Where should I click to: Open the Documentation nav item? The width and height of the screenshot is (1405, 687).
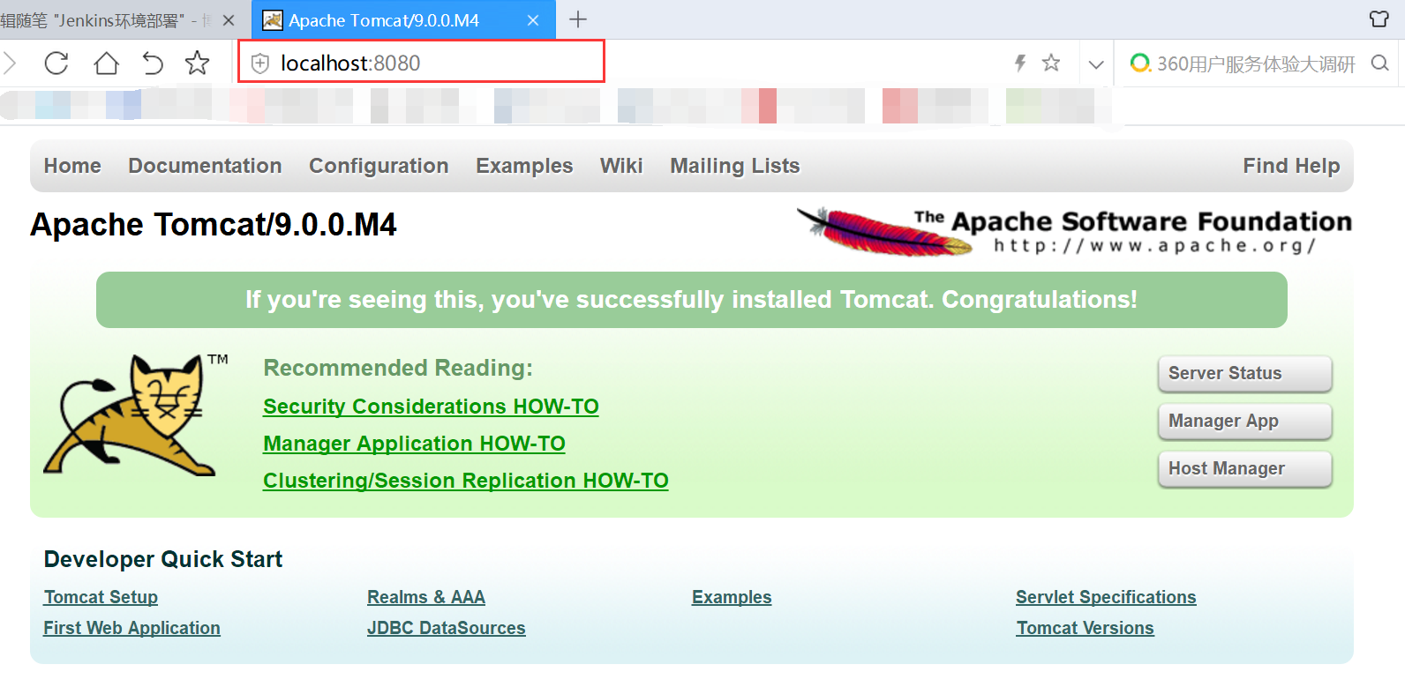[x=205, y=166]
